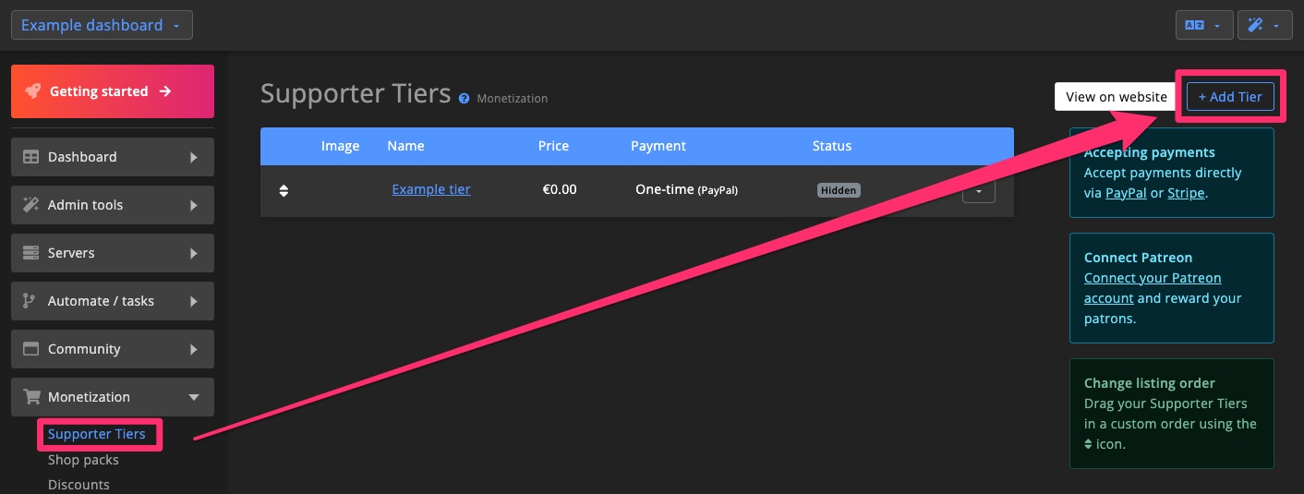Open the Example tier link
1304x494 pixels.
point(431,189)
